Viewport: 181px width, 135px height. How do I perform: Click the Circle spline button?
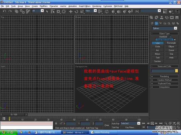pyautogui.click(x=157, y=47)
